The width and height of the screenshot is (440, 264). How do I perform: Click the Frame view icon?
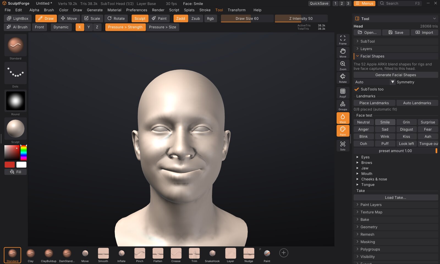click(343, 40)
